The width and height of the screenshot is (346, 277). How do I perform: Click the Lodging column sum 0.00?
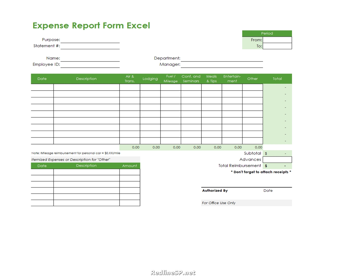coord(150,147)
